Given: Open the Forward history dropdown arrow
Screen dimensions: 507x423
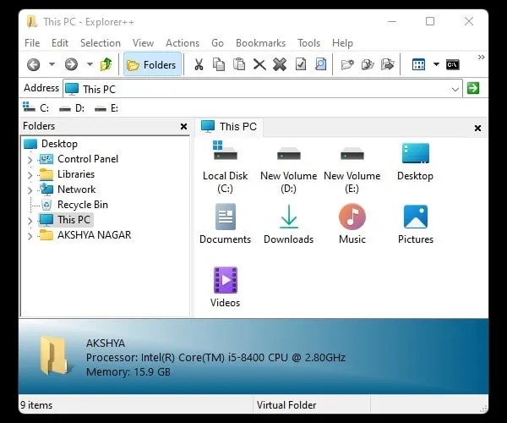Looking at the screenshot, I should point(90,64).
